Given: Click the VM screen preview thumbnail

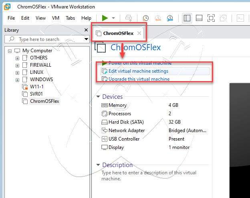Looking at the screenshot, I should (240, 141).
